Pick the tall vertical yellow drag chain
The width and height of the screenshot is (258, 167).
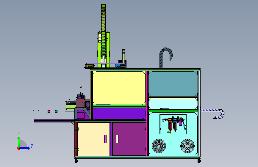tap(104, 30)
